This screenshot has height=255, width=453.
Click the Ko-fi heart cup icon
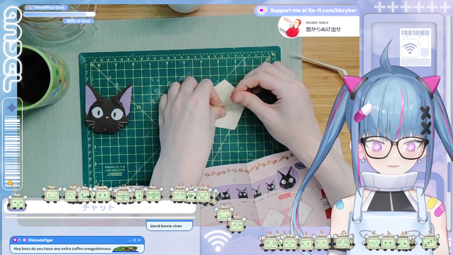point(262,10)
